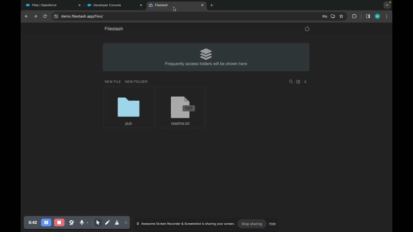Open the Chrome profile avatar
This screenshot has height=232, width=413.
(377, 16)
